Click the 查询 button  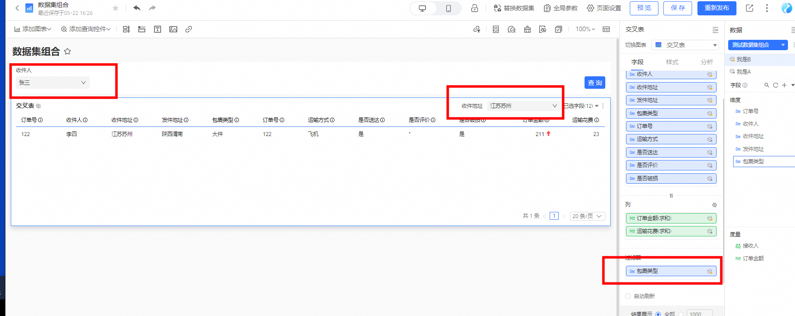click(594, 83)
